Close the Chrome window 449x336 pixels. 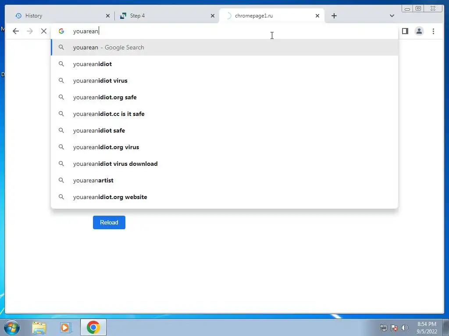pyautogui.click(x=433, y=9)
